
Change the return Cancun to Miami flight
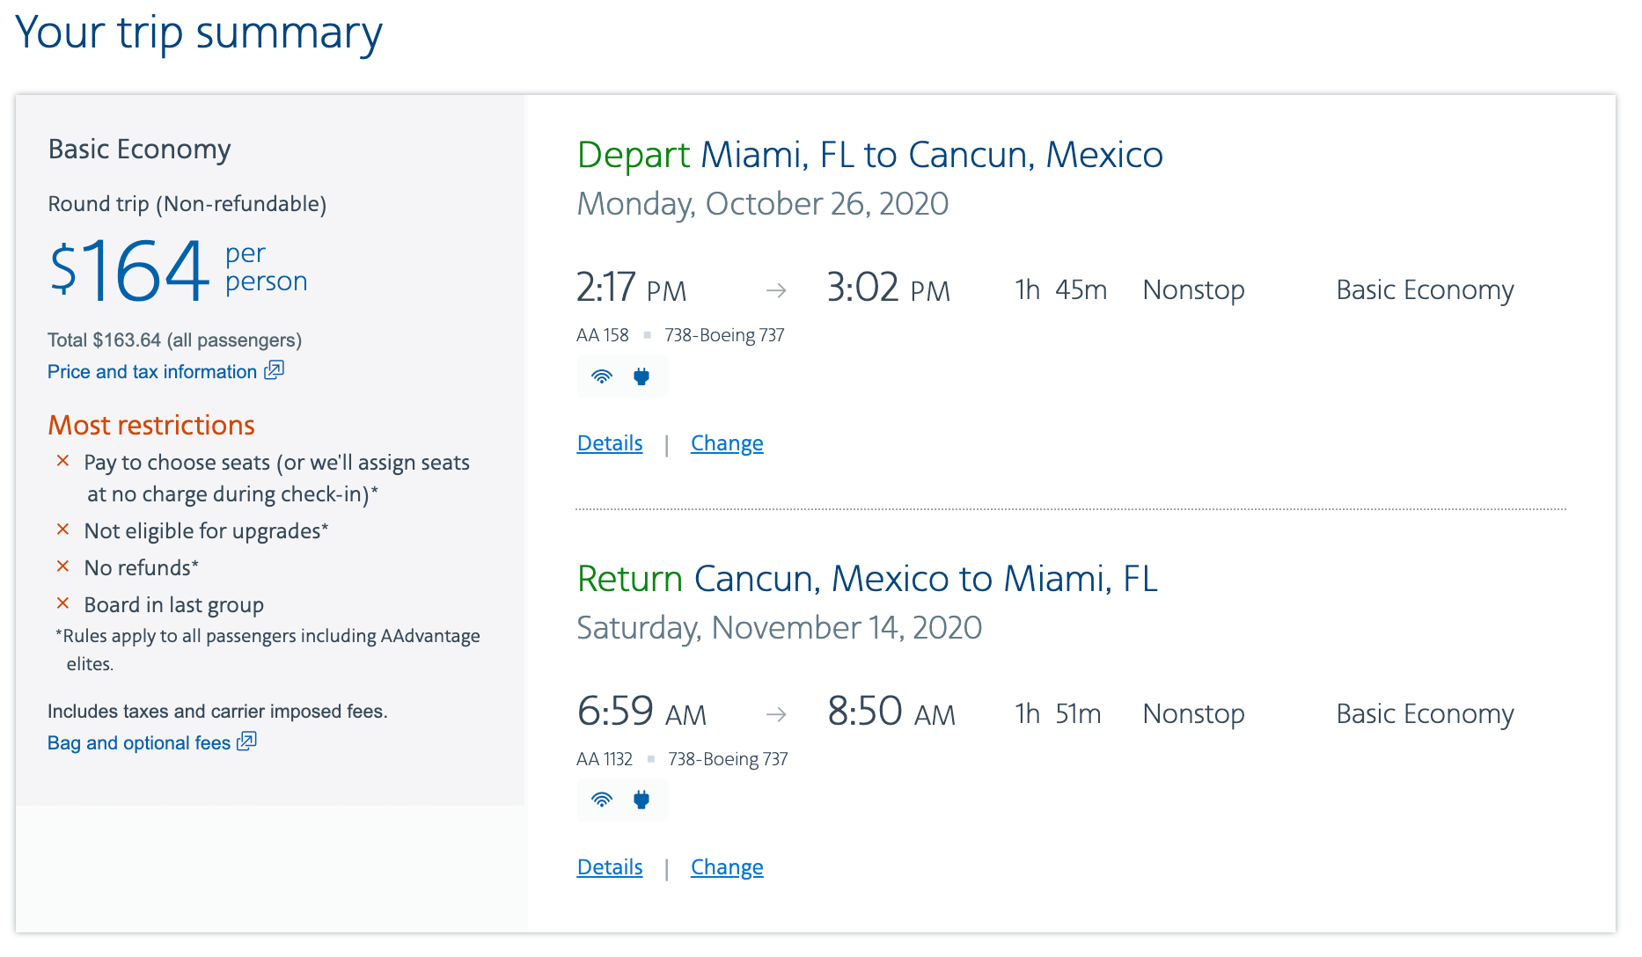[727, 867]
